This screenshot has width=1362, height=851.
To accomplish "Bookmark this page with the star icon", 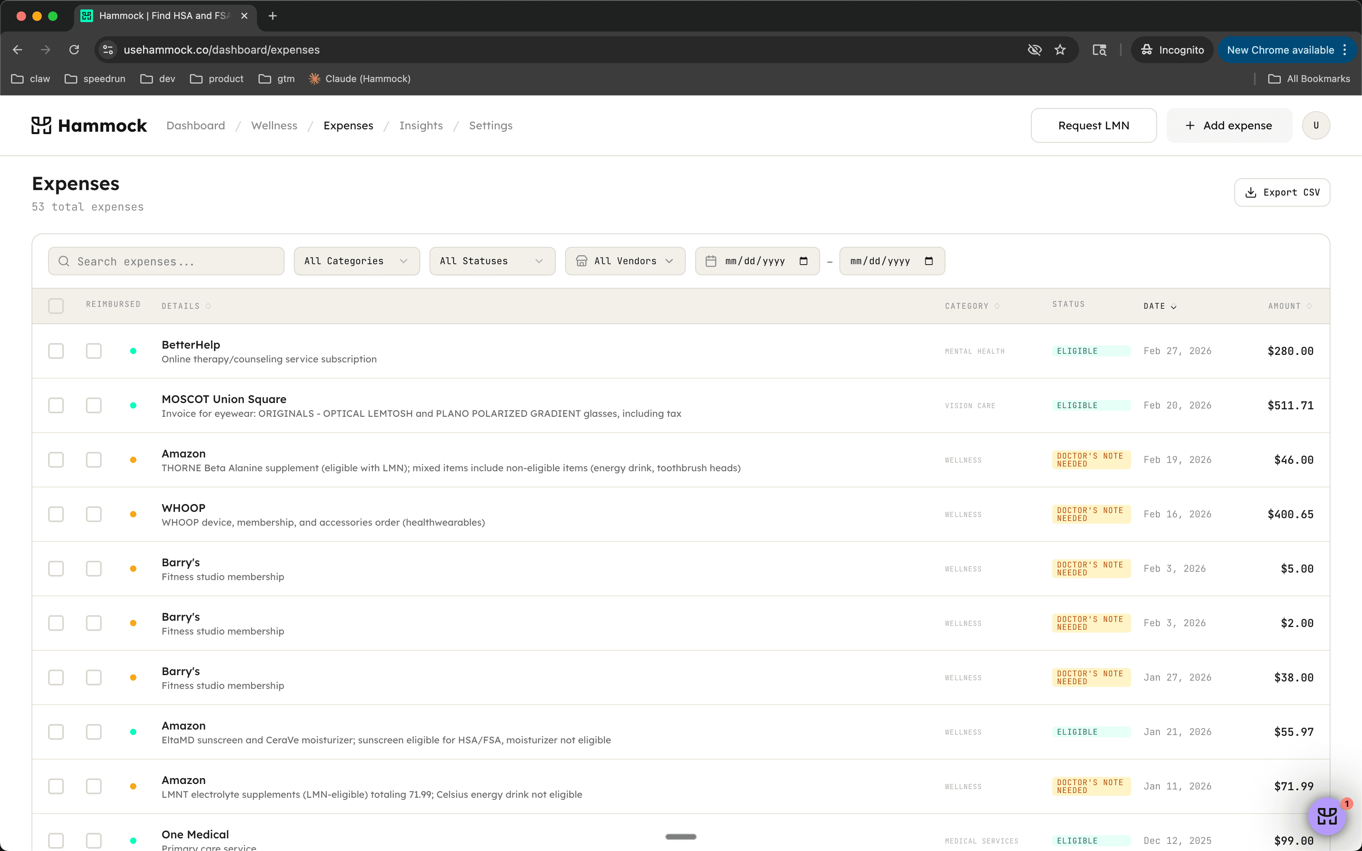I will click(1060, 50).
